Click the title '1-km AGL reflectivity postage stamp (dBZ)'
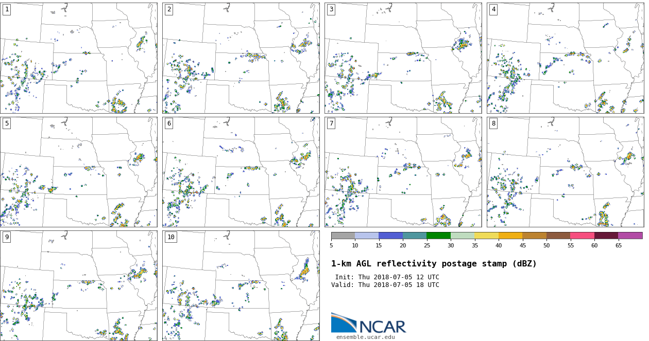Viewport: 649px width, 341px height. coord(434,264)
